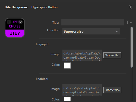Open the title text formatting T menu
136x102 pixels.
pyautogui.click(x=129, y=22)
